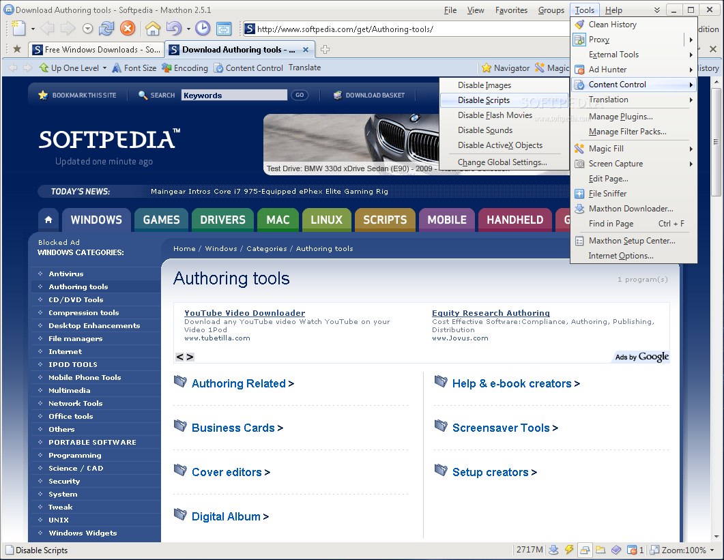The width and height of the screenshot is (724, 560).
Task: Select File Sniffer menu entry
Action: (633, 194)
